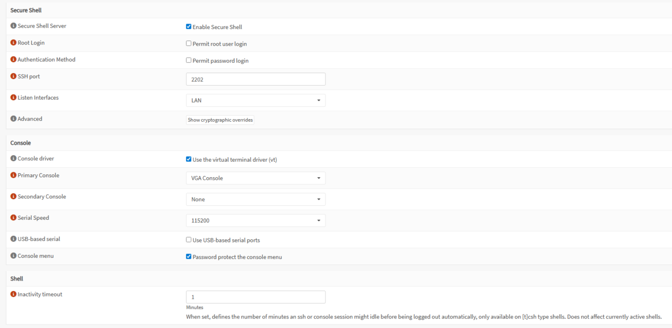Enable Permit password login checkbox
Screen dimensions: 672x328
pyautogui.click(x=189, y=60)
